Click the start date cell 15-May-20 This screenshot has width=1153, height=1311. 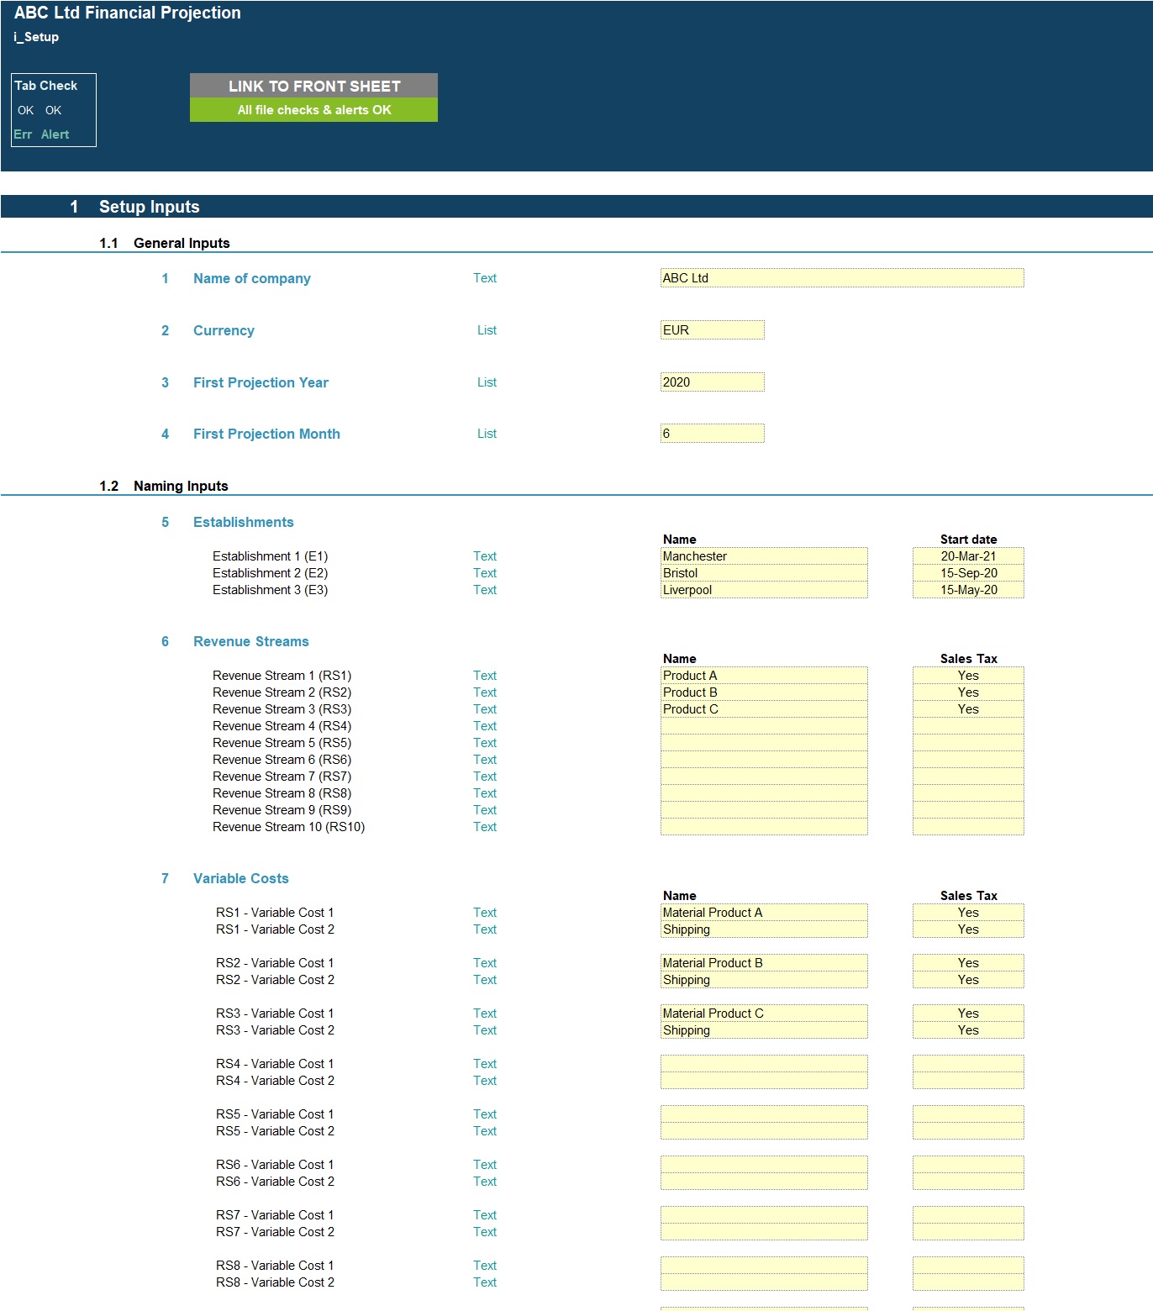coord(968,590)
